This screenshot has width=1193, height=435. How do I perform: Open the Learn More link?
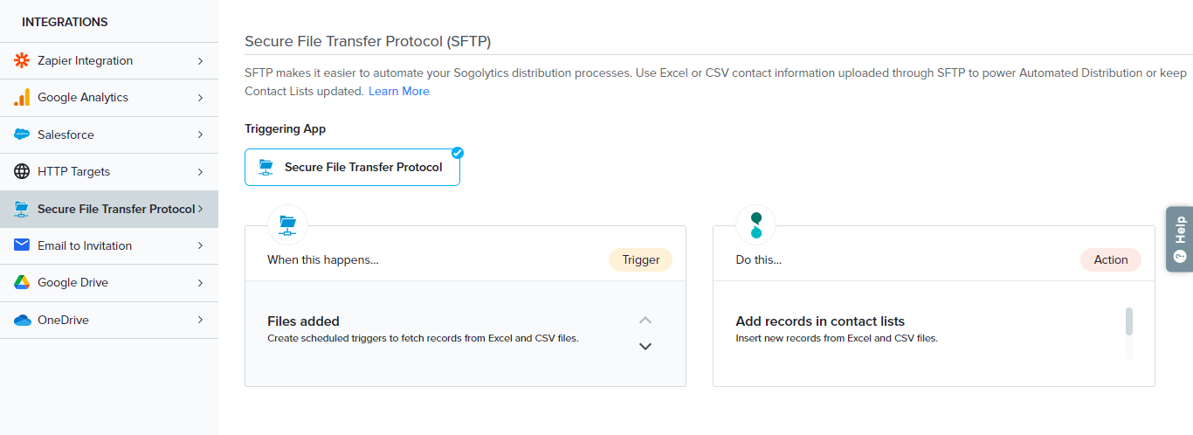click(x=398, y=91)
